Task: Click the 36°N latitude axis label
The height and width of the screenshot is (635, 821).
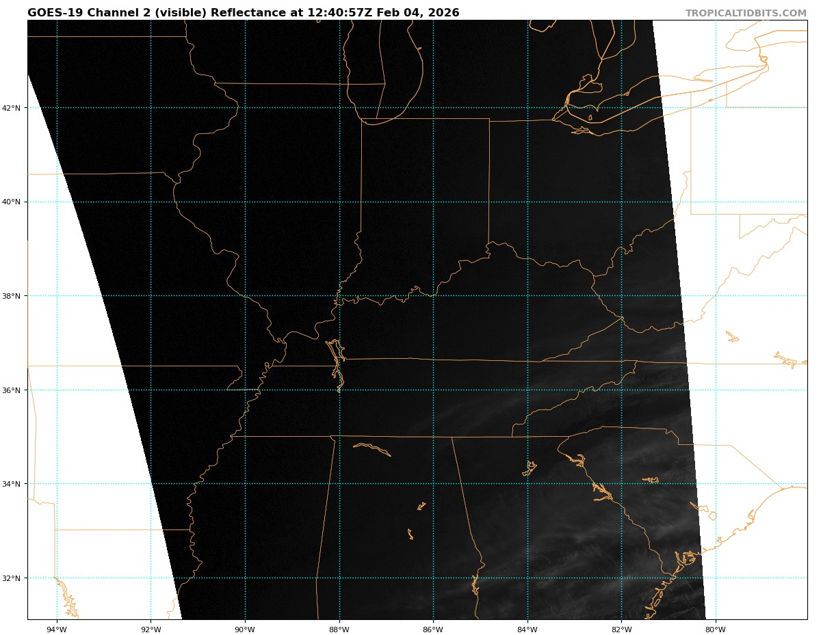Action: (x=13, y=390)
